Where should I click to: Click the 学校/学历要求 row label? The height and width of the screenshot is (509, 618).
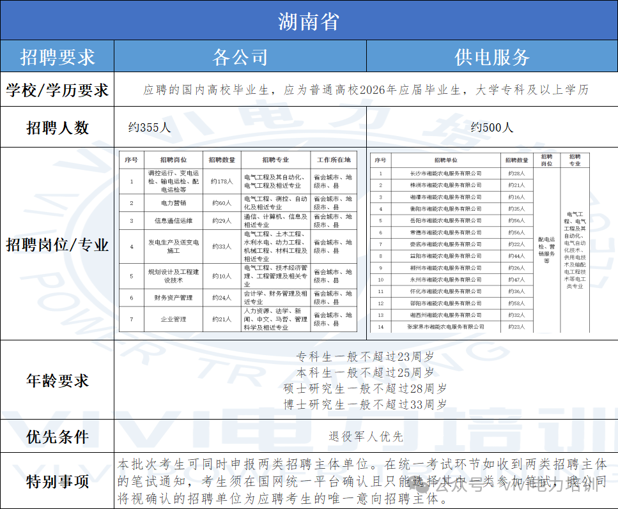pyautogui.click(x=58, y=90)
